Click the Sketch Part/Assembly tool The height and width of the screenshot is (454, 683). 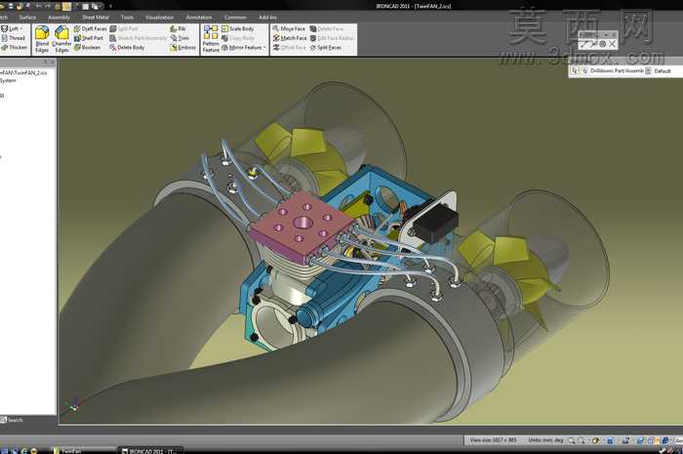pos(139,38)
